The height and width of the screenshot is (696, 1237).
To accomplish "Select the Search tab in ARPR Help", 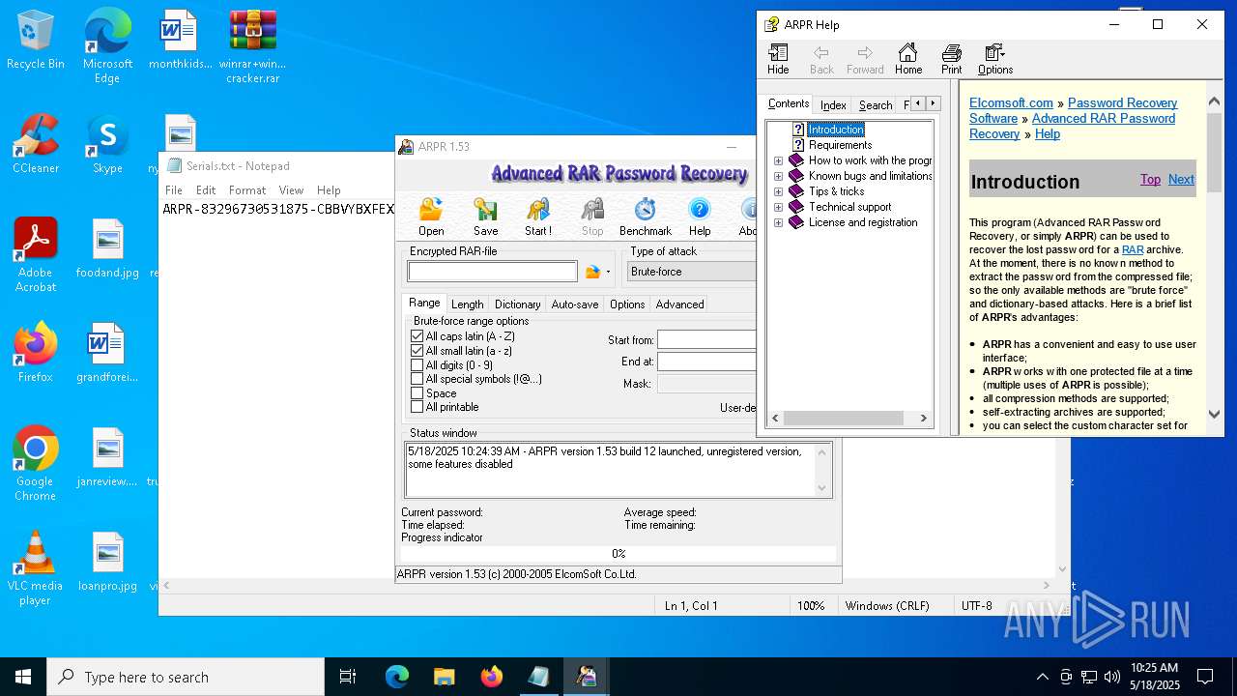I will click(876, 105).
